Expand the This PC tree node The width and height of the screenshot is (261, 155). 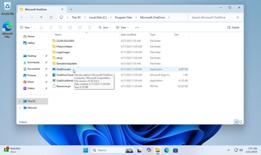pos(20,101)
